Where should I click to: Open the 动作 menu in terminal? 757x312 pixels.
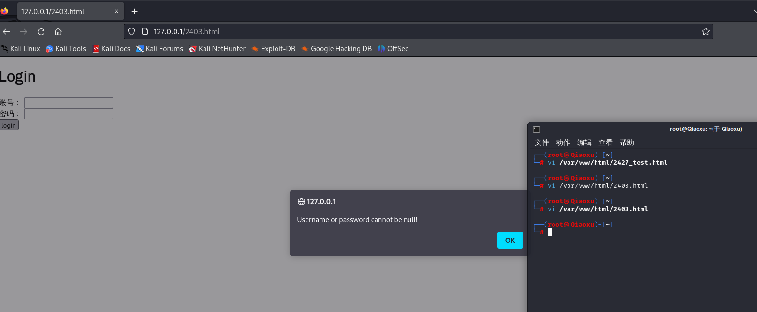(x=563, y=142)
